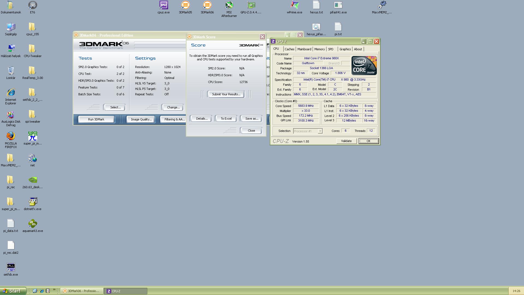Click Validate in CPU-Z
The width and height of the screenshot is (524, 295).
(x=346, y=141)
